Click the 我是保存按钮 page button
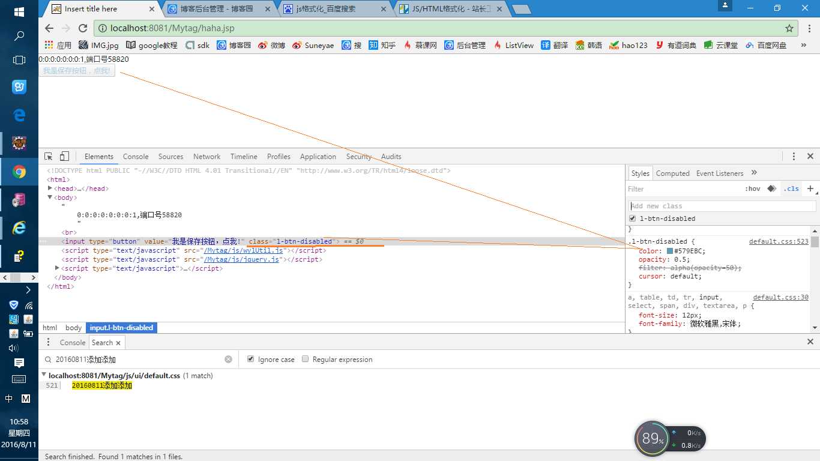This screenshot has width=820, height=461. coord(77,71)
